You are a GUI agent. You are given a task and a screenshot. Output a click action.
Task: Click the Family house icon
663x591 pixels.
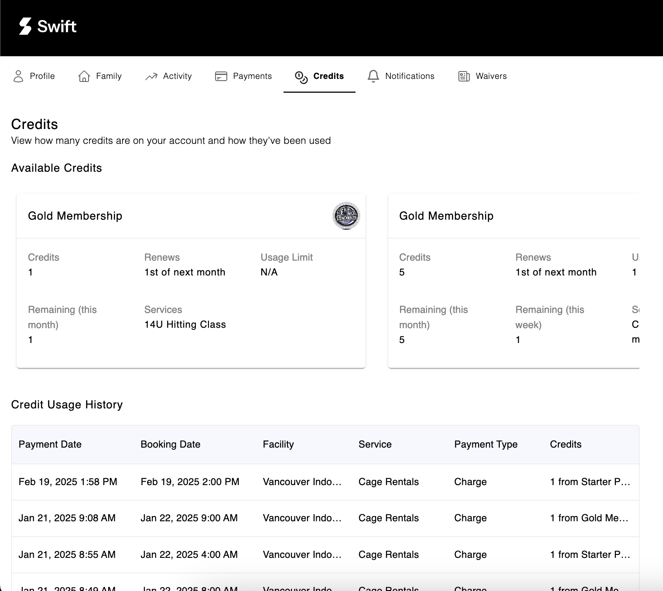[x=84, y=76]
